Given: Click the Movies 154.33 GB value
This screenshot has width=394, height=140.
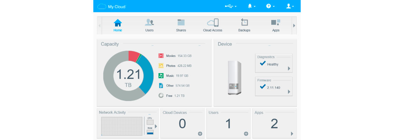Looking at the screenshot, I should (x=185, y=56).
